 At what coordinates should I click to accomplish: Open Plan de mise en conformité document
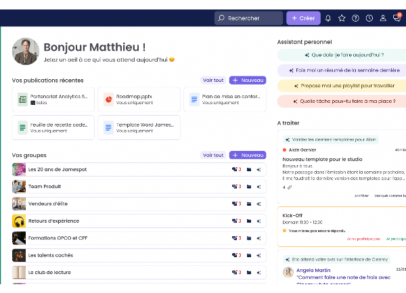point(225,99)
